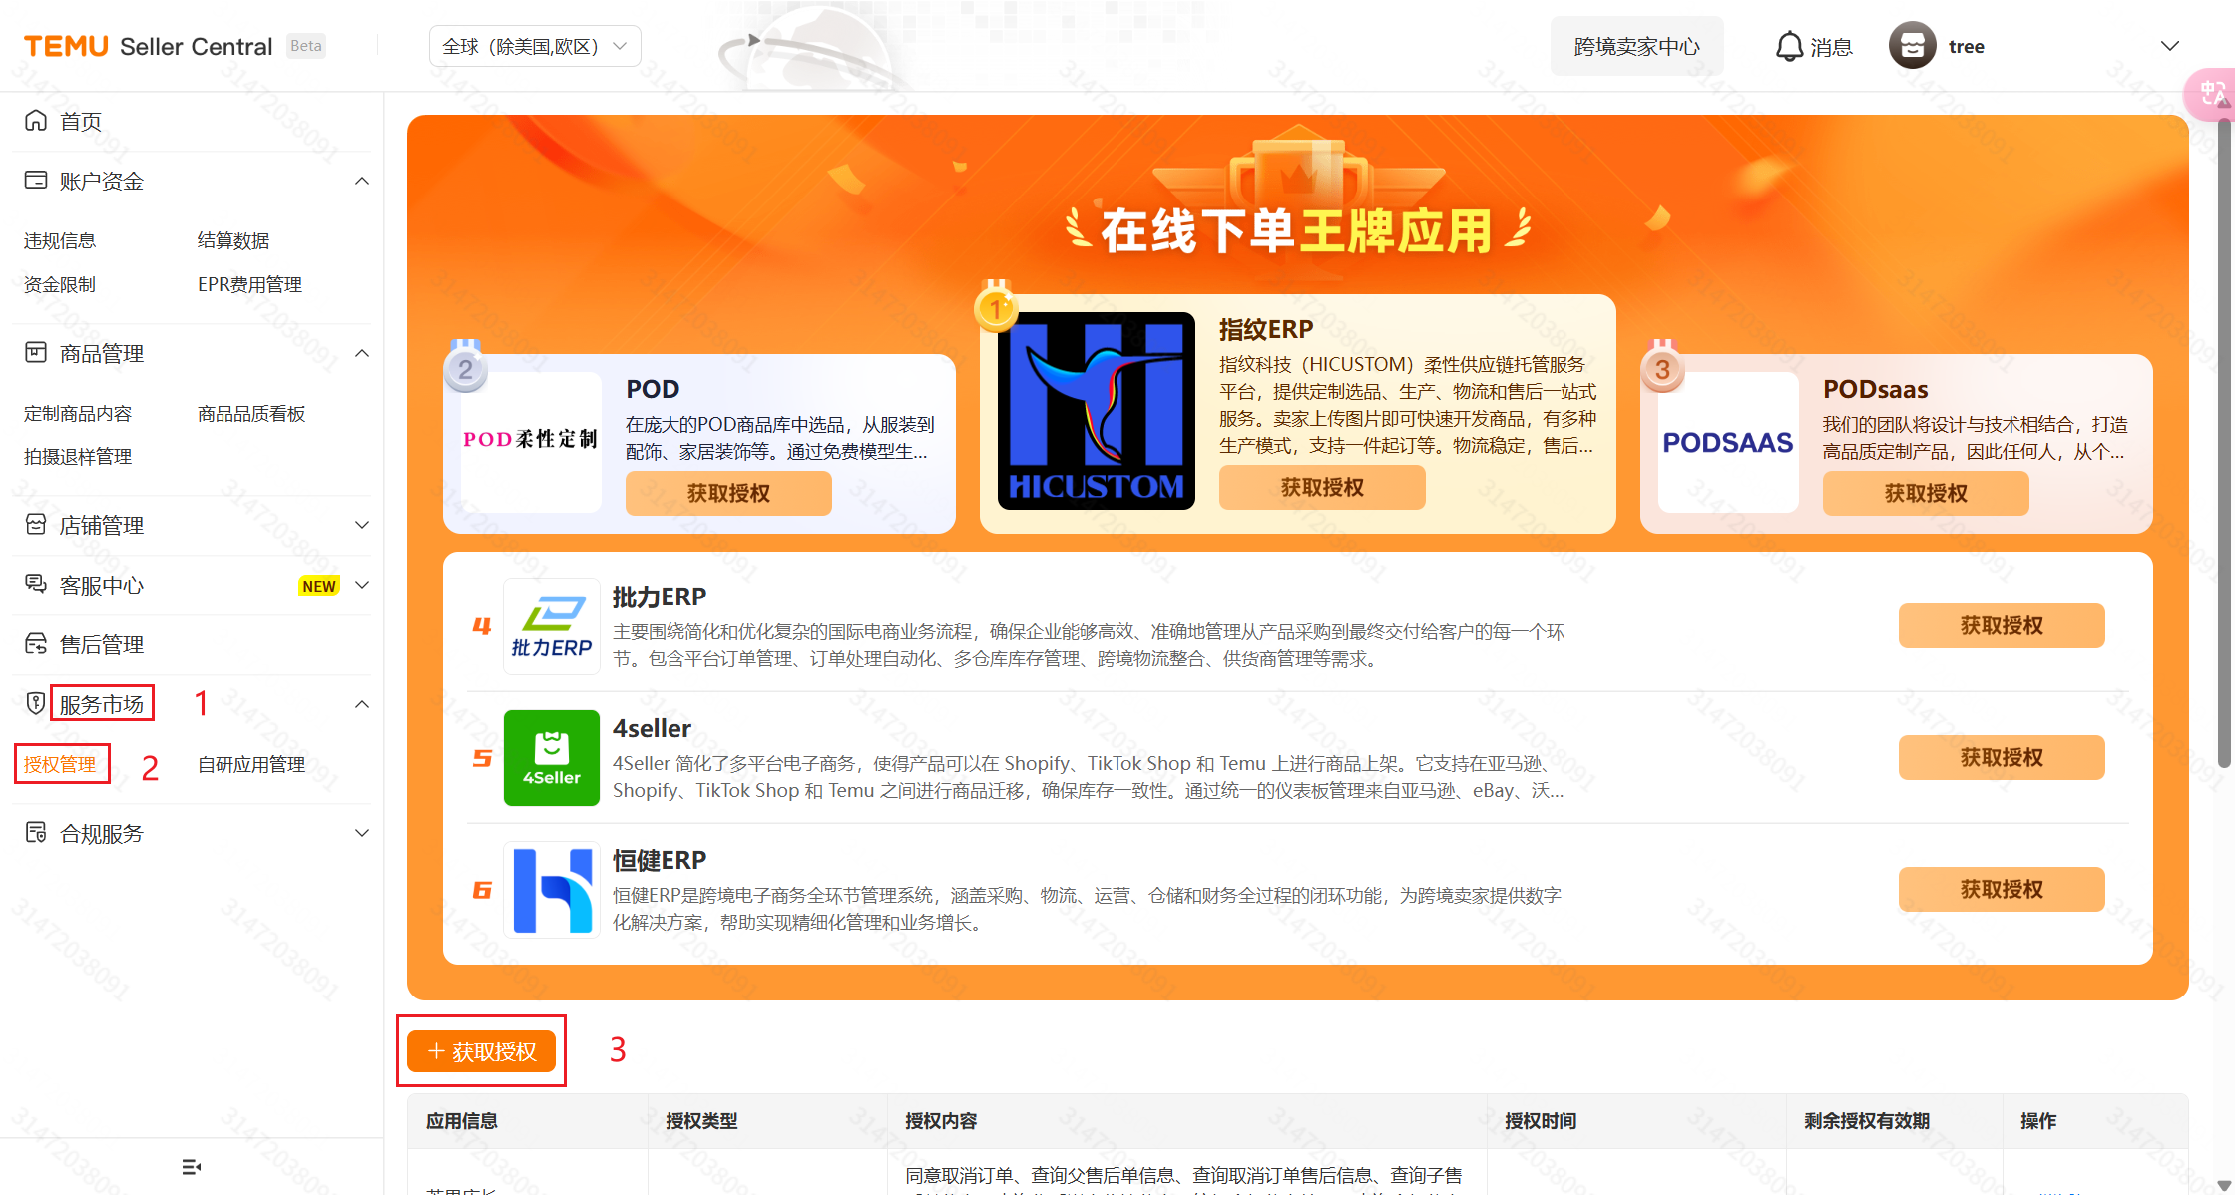Image resolution: width=2235 pixels, height=1195 pixels.
Task: Expand the 客服中心 section chevron
Action: pyautogui.click(x=362, y=585)
